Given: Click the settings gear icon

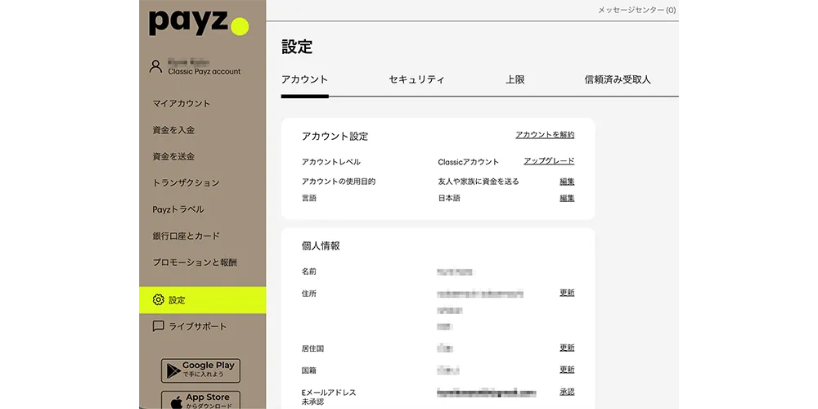Looking at the screenshot, I should pyautogui.click(x=159, y=300).
